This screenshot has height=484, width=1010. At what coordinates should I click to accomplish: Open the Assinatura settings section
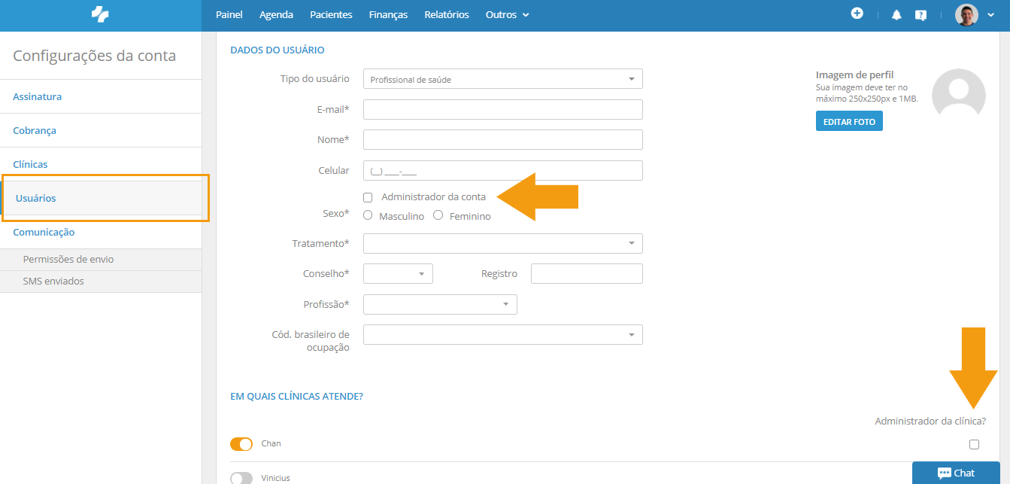pyautogui.click(x=101, y=96)
